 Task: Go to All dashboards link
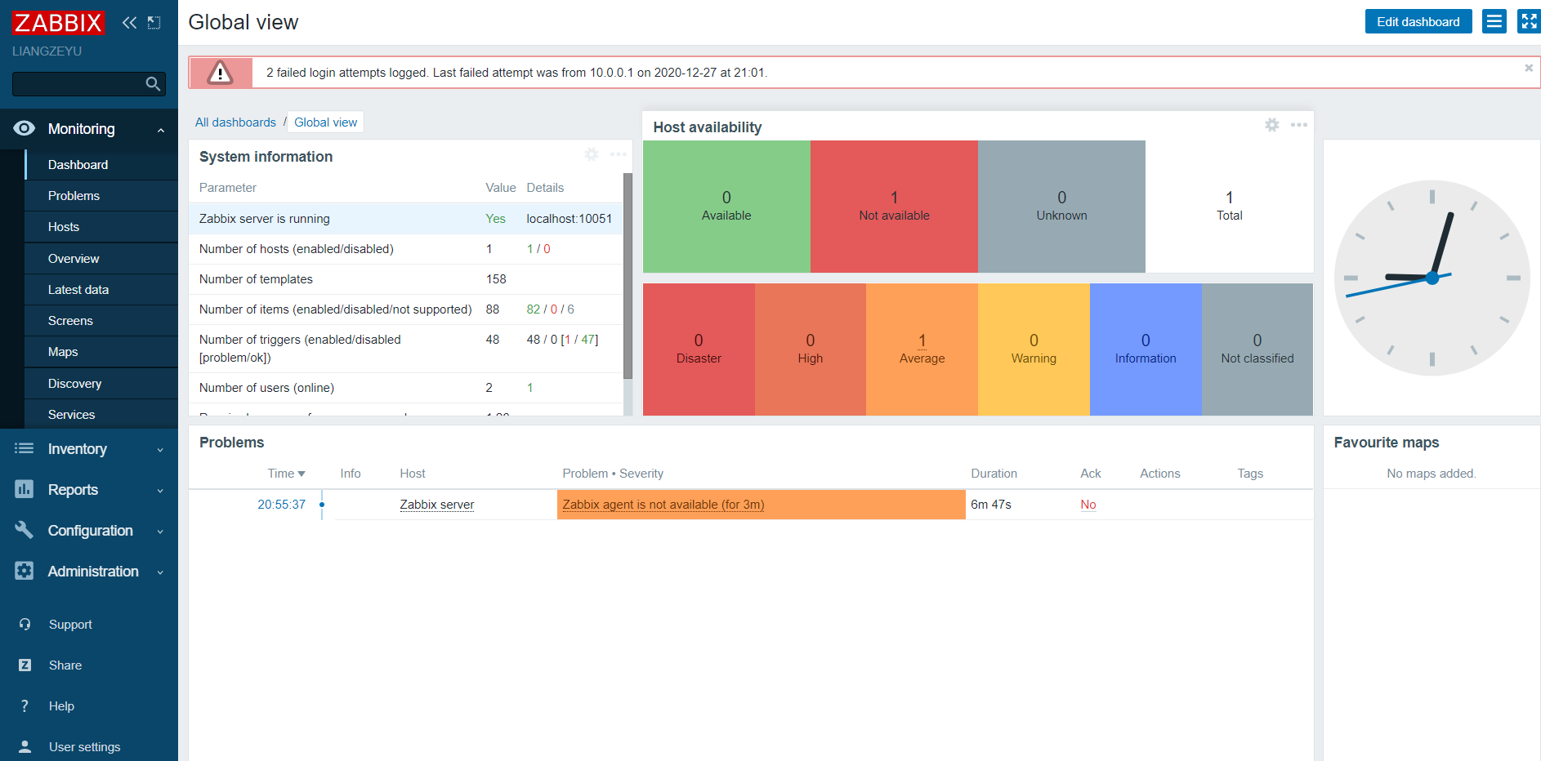click(x=235, y=122)
